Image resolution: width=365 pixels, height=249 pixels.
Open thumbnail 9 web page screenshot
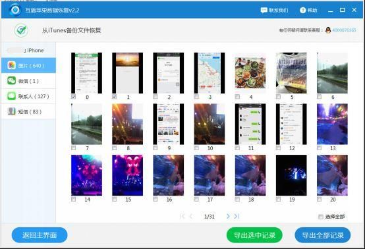(169, 124)
